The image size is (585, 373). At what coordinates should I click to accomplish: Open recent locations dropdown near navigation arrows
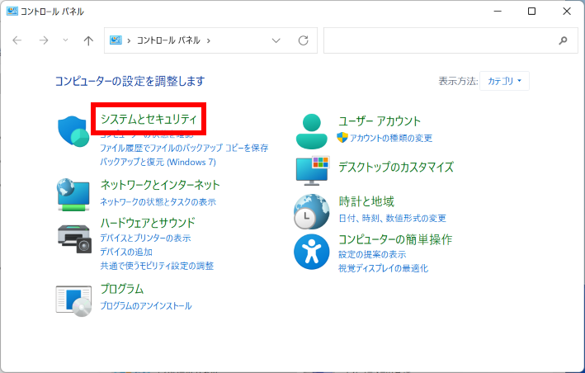click(66, 40)
